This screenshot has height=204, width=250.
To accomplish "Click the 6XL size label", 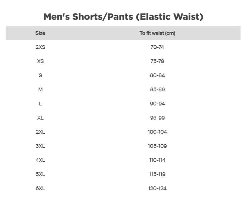I will point(40,188).
